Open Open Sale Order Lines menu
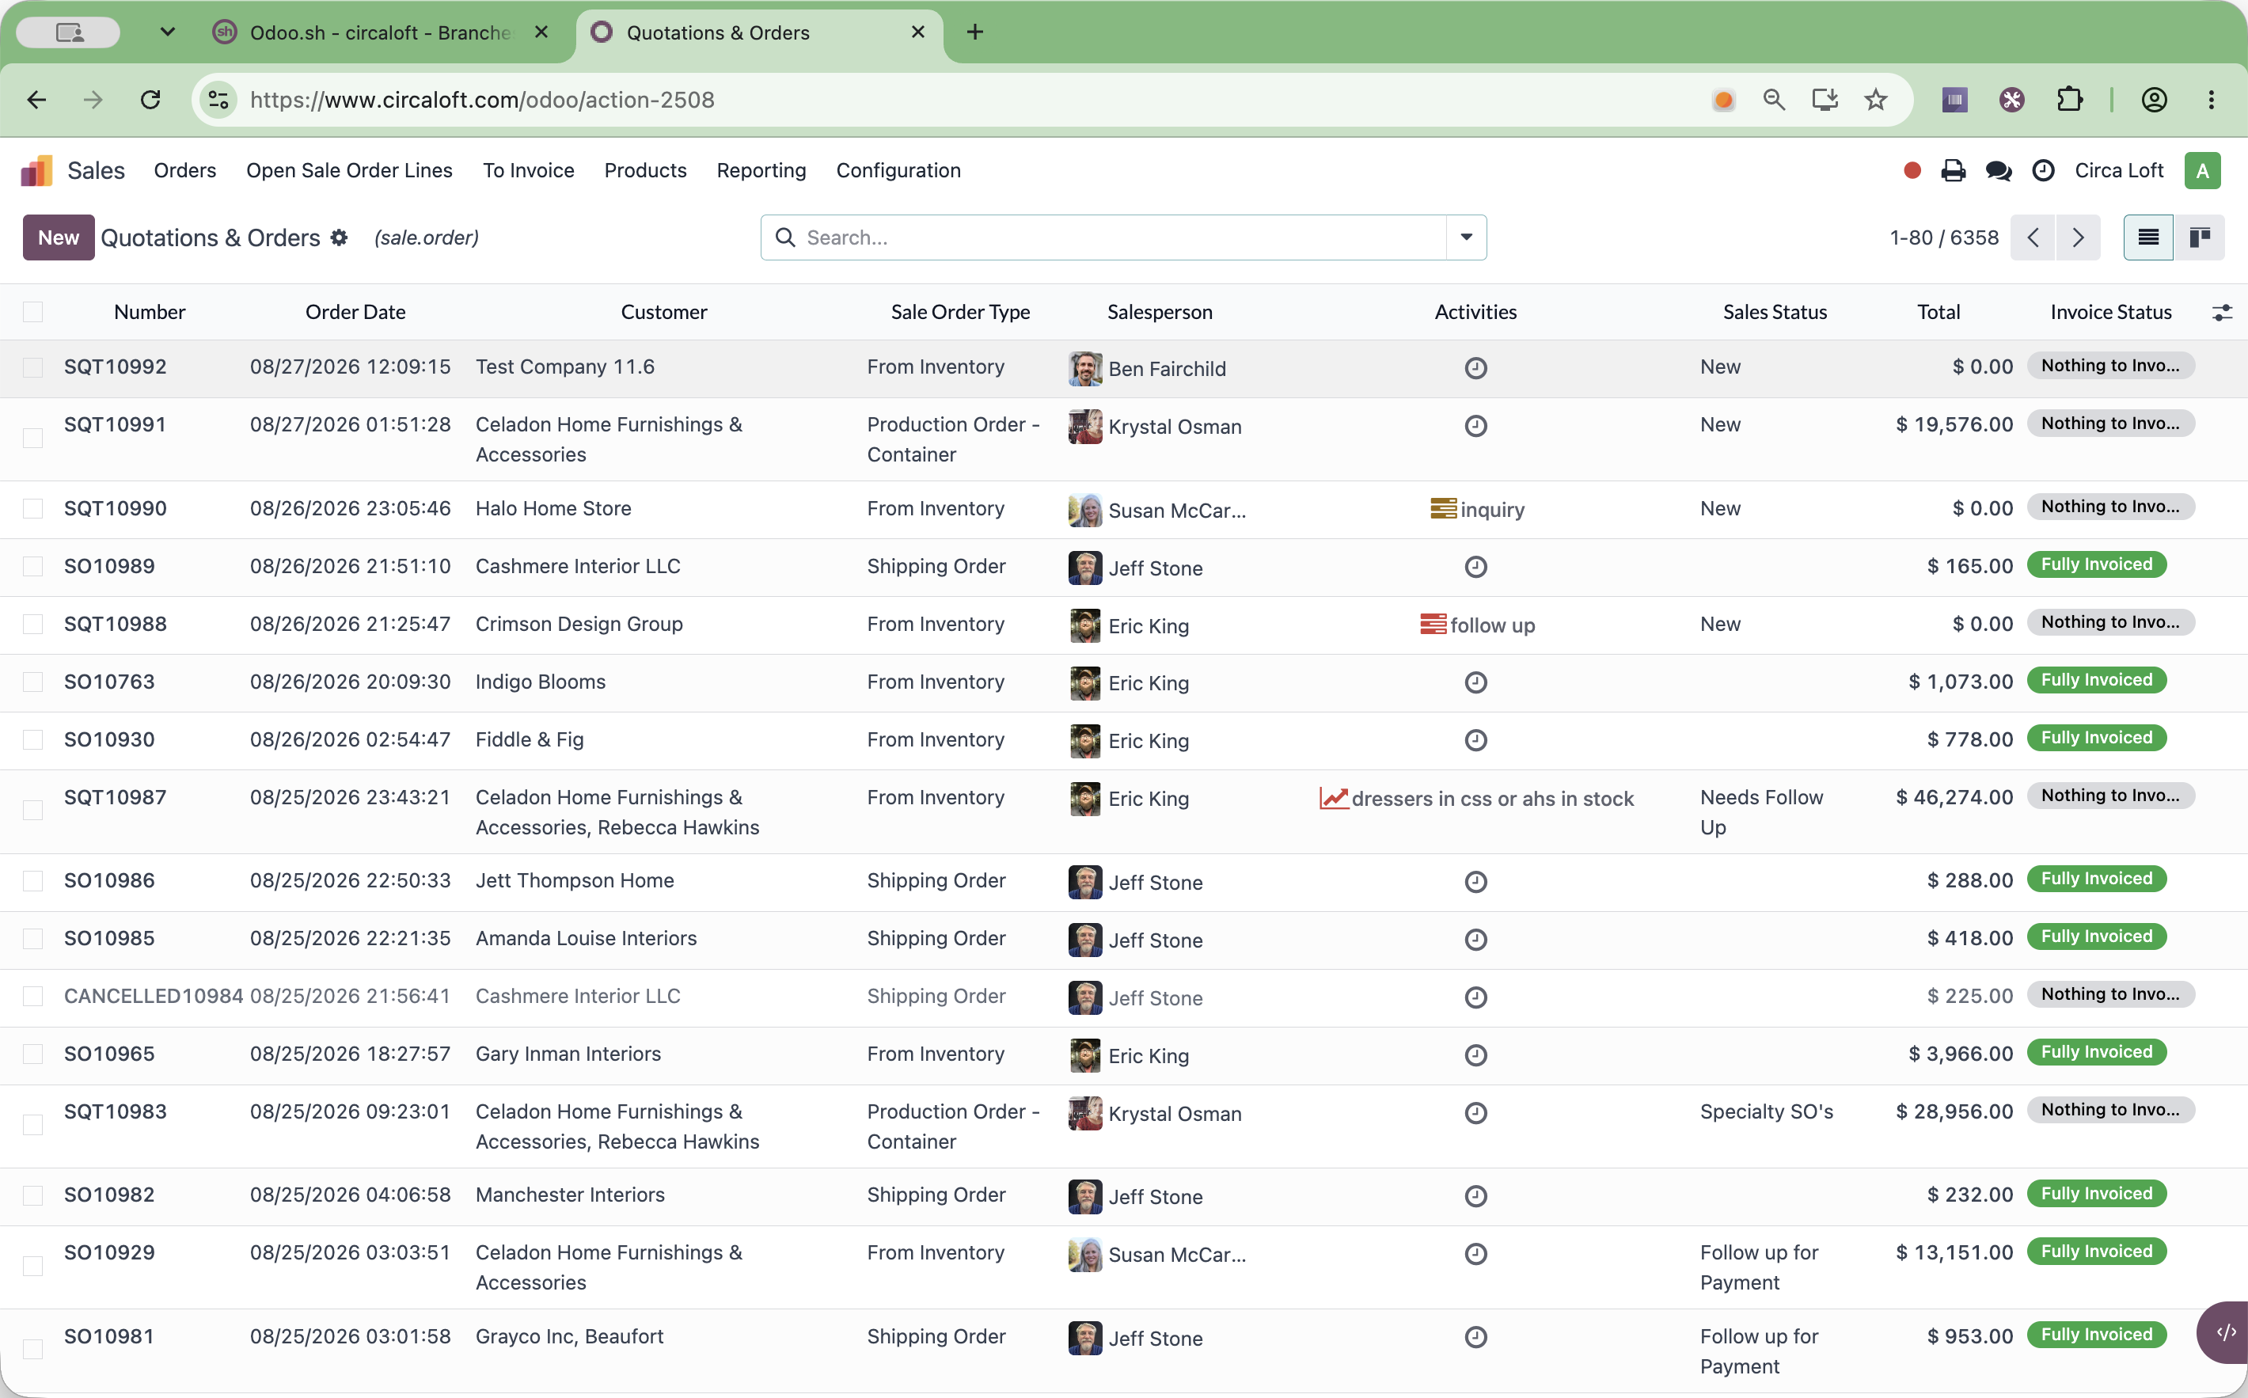Image resolution: width=2248 pixels, height=1398 pixels. [349, 170]
